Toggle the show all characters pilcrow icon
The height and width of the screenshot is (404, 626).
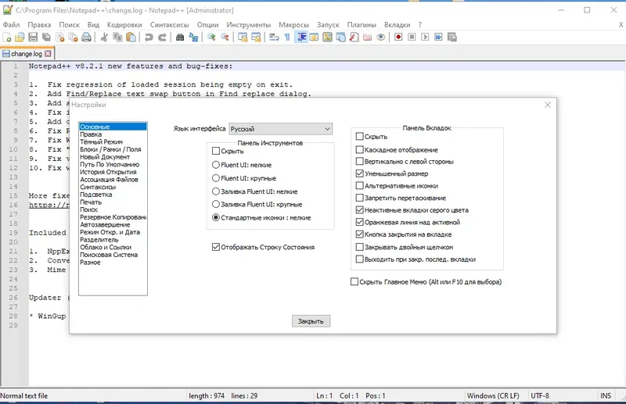pos(287,37)
